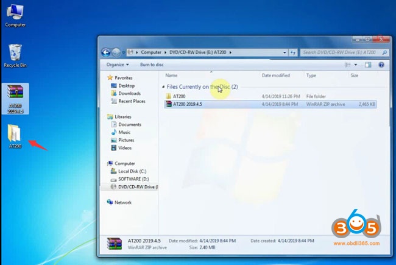Open the Organize dropdown menu

pyautogui.click(x=117, y=65)
